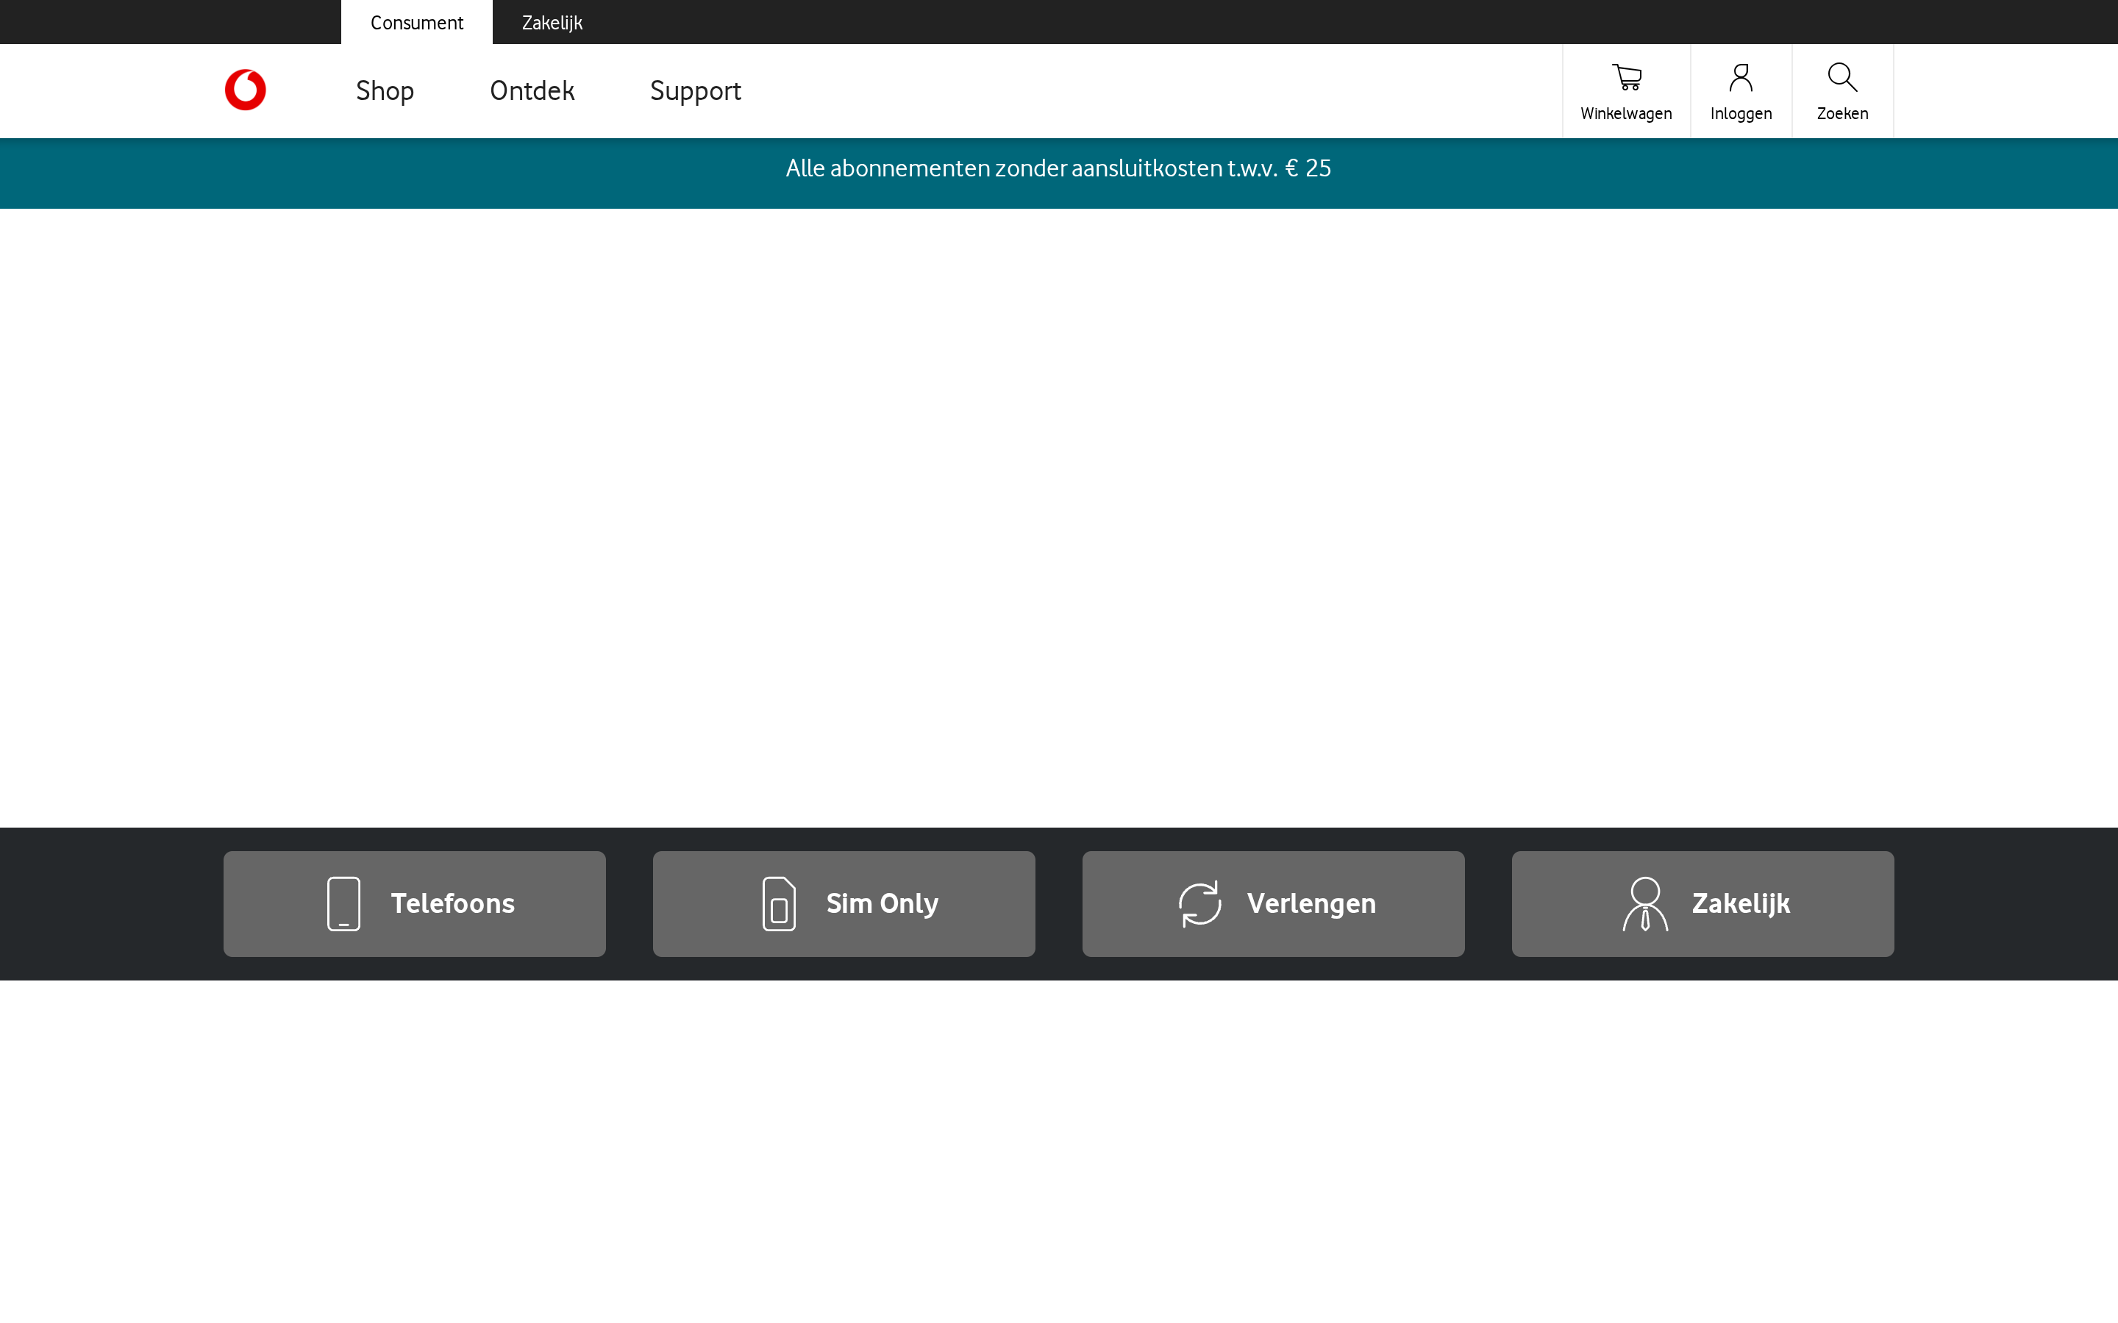Viewport: 2118px width, 1323px height.
Task: Click the person silhouette above Inloggen
Action: 1741,77
